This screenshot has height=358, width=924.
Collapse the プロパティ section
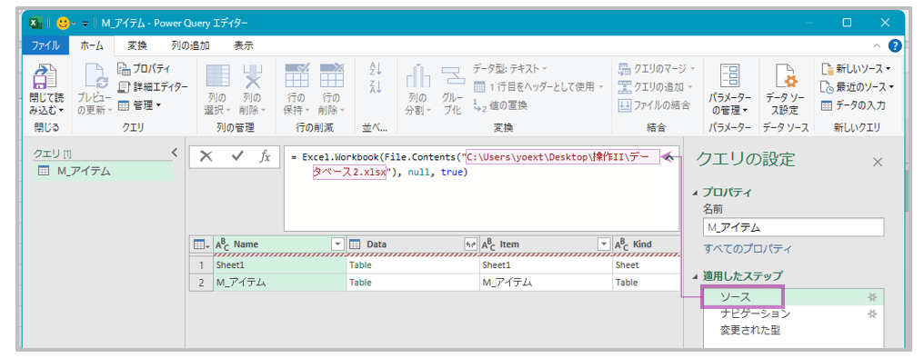click(x=696, y=193)
